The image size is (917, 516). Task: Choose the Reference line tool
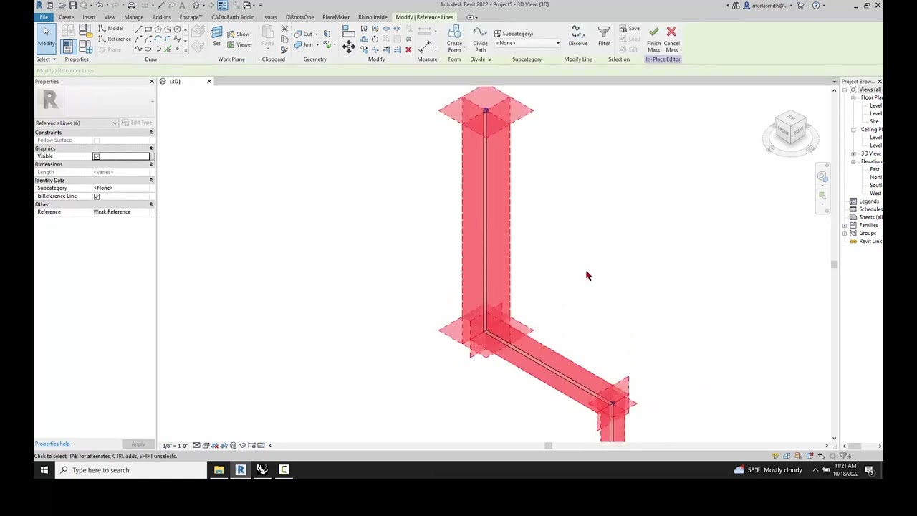tap(115, 39)
